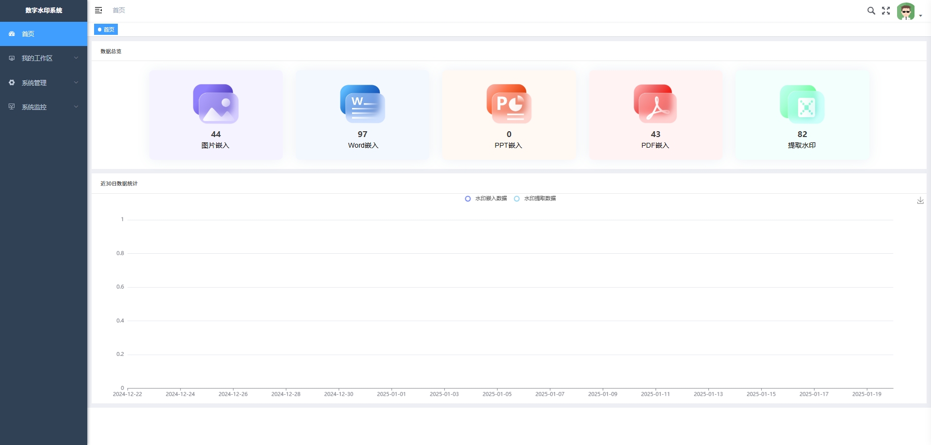Screen dimensions: 931x445
Task: Click the red PDF嵌入 icon
Action: [x=655, y=104]
